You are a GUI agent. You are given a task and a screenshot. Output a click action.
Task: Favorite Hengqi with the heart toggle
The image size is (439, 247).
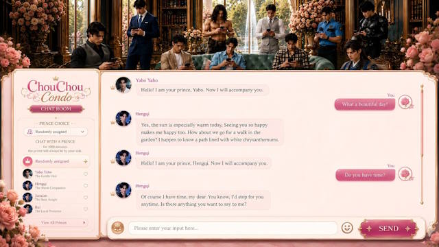point(86,185)
